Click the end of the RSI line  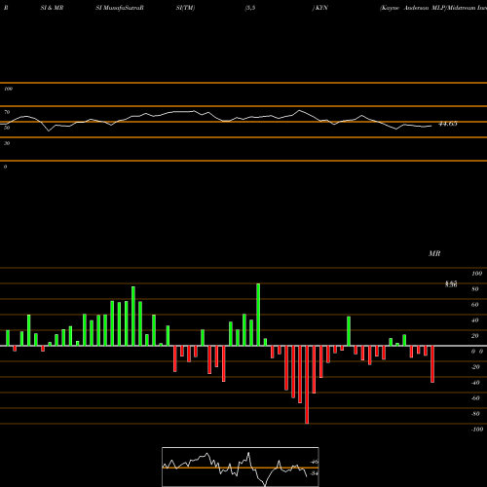point(431,126)
